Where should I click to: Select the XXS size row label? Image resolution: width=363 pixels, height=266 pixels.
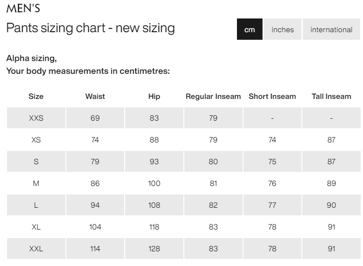(x=36, y=118)
